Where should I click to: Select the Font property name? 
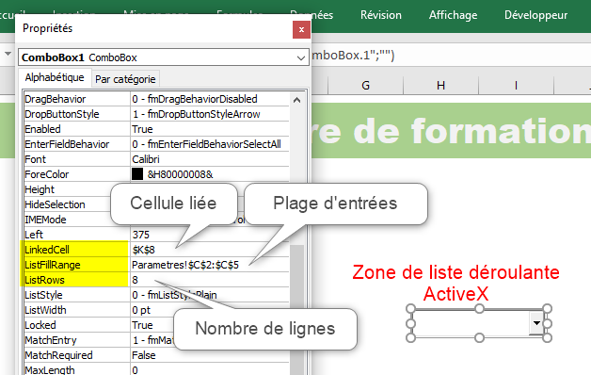(35, 159)
